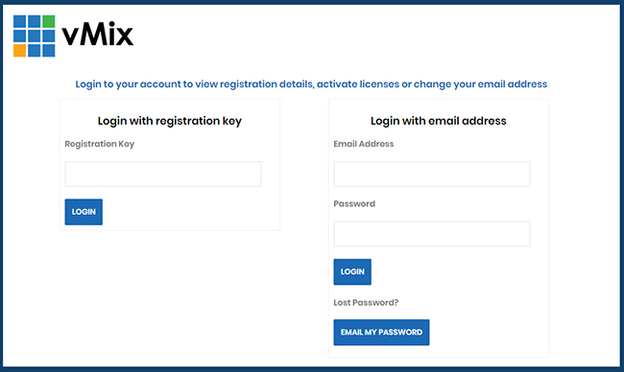Focus the Password input field

point(432,234)
